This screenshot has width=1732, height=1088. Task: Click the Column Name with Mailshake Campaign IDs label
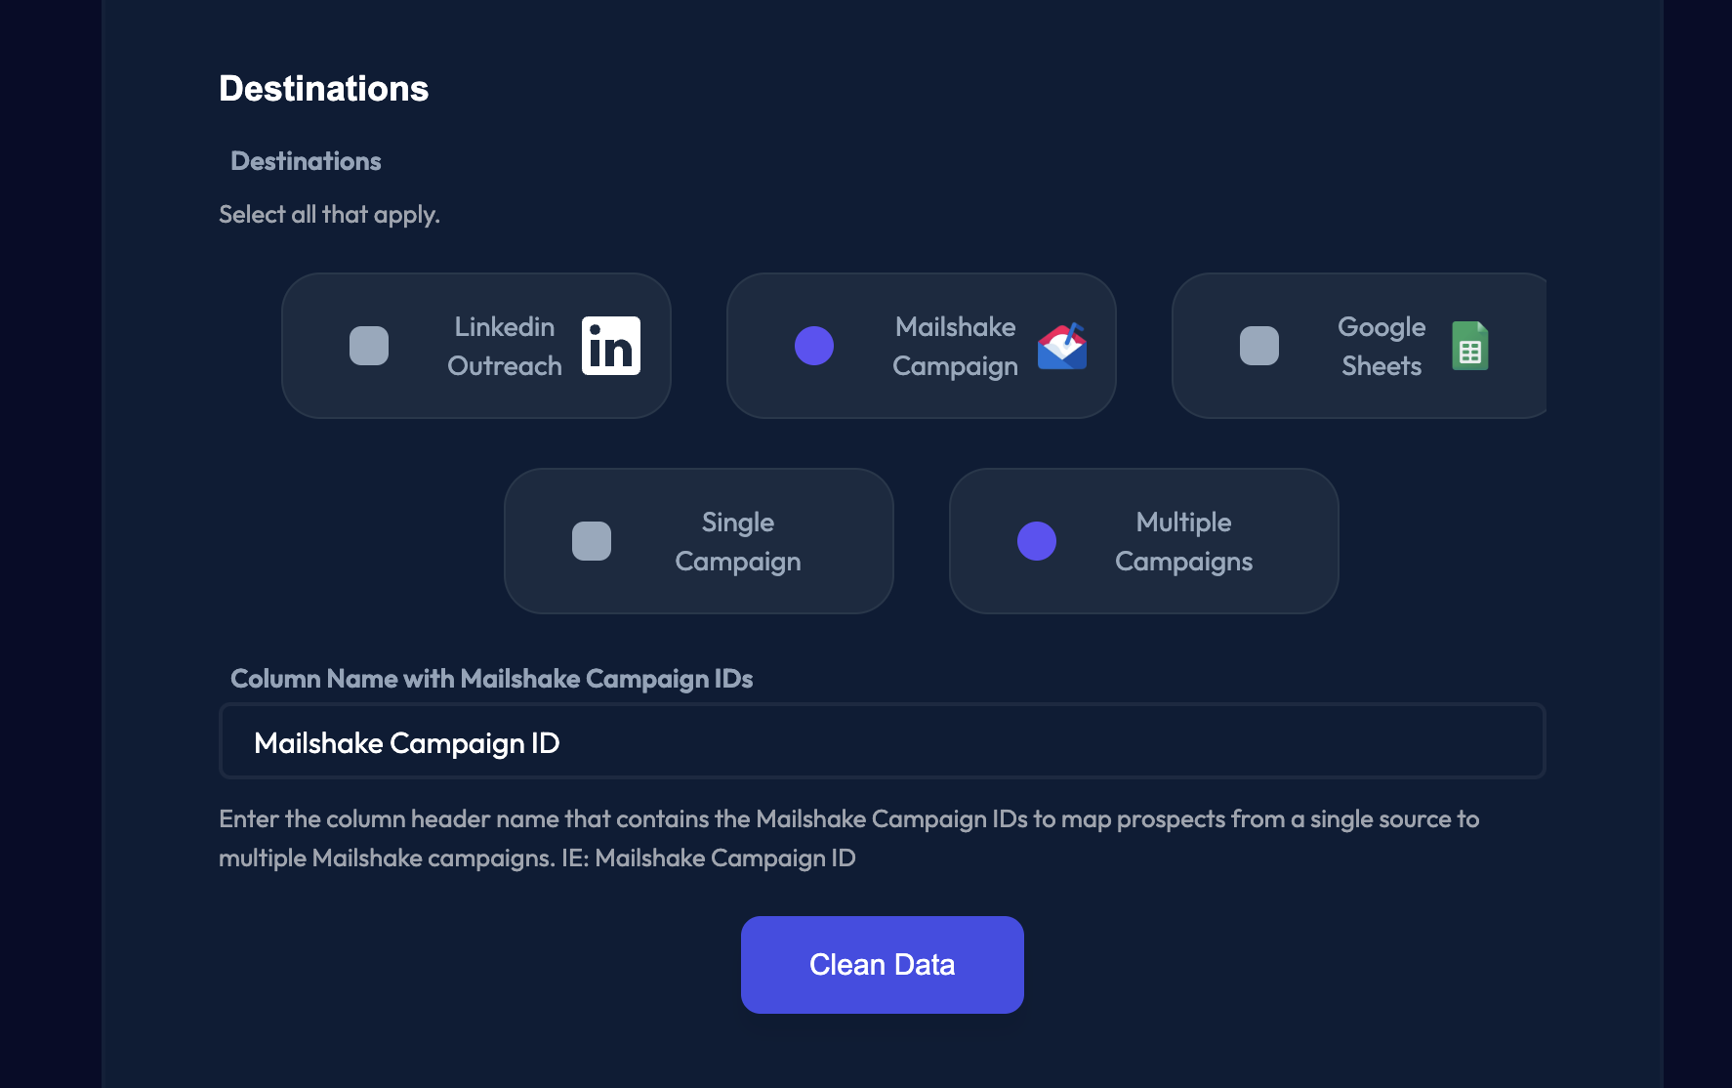(491, 679)
